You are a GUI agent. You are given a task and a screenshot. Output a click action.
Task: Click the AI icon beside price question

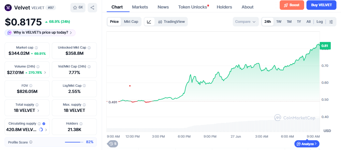(x=9, y=33)
